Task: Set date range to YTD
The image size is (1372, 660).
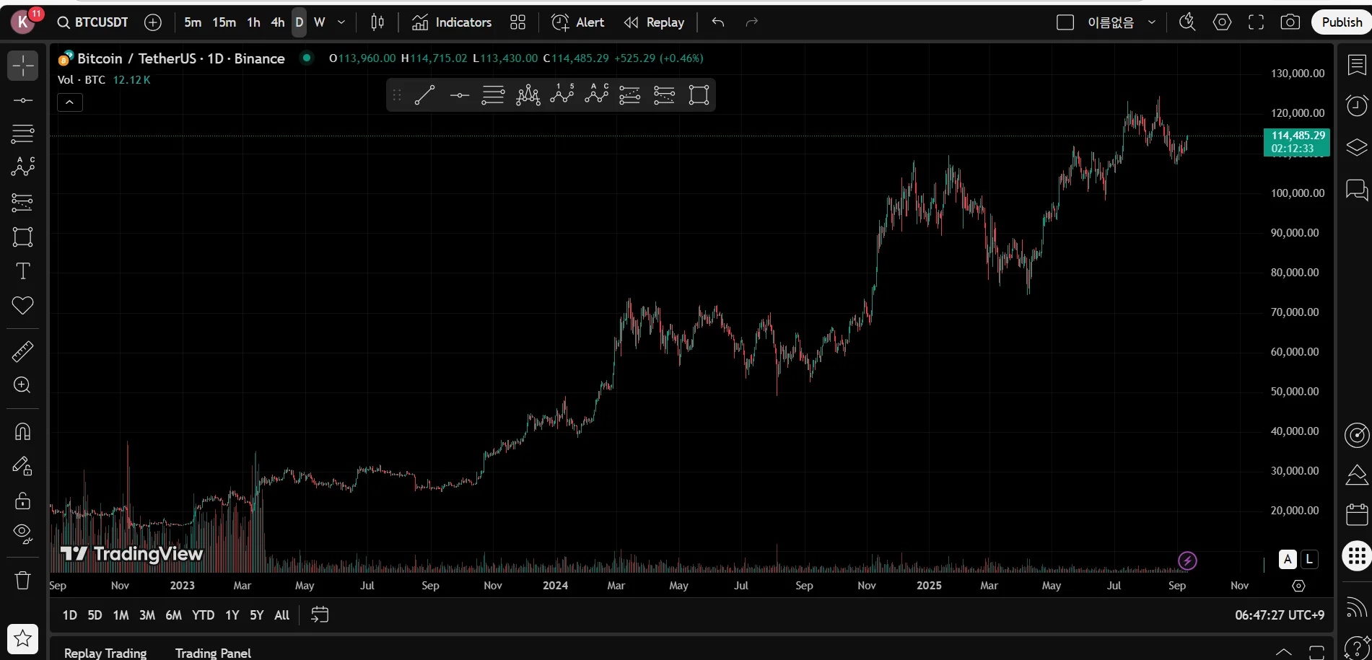Action: [x=204, y=615]
